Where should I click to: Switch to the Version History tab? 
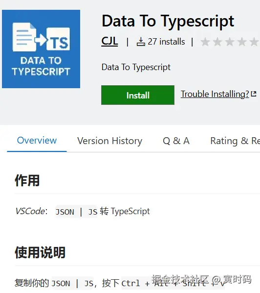109,141
